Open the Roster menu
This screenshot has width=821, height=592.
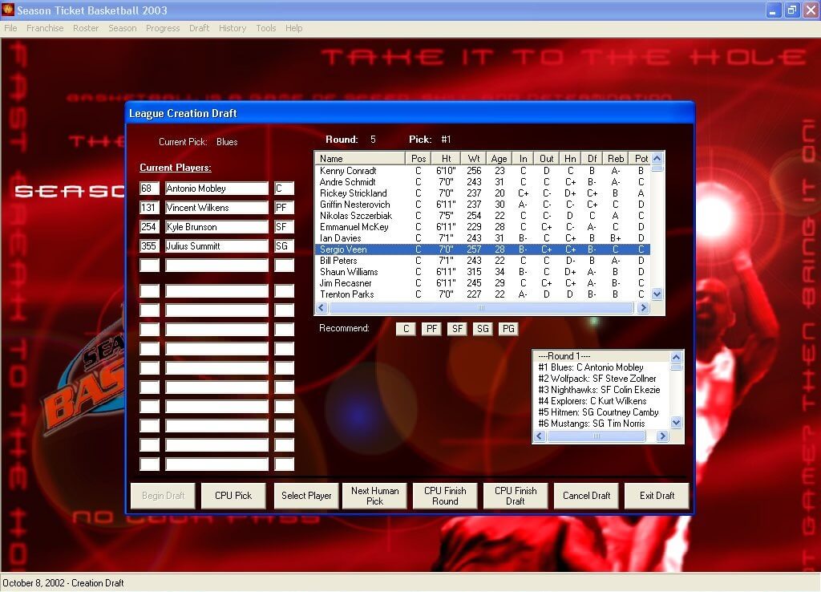[86, 28]
